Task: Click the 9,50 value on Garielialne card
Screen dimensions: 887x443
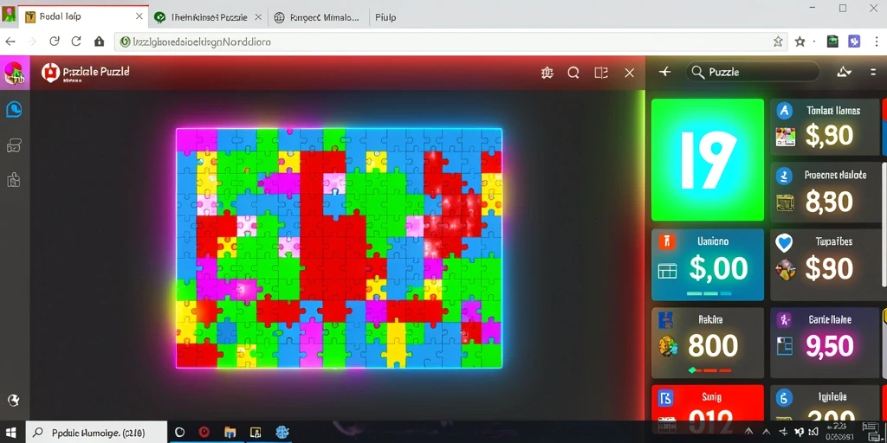Action: tap(829, 346)
